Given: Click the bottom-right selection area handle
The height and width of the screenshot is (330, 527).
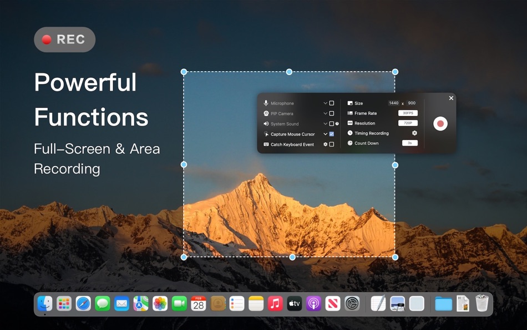Looking at the screenshot, I should [395, 257].
